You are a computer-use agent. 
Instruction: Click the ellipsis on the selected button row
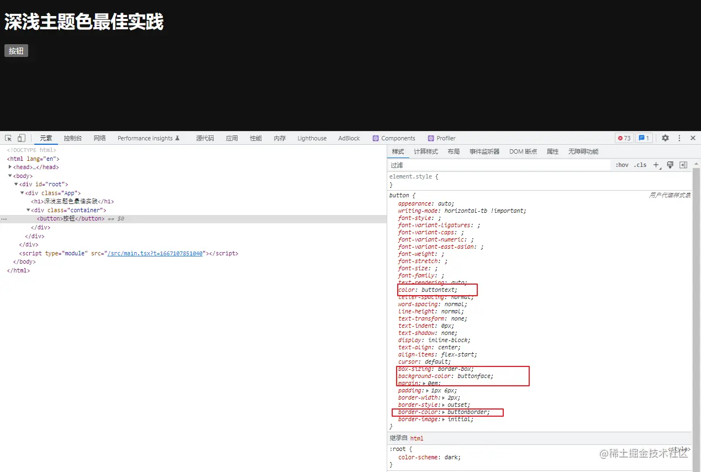[4, 219]
